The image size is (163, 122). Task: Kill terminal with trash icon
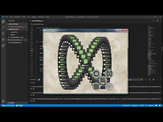tap(153, 80)
